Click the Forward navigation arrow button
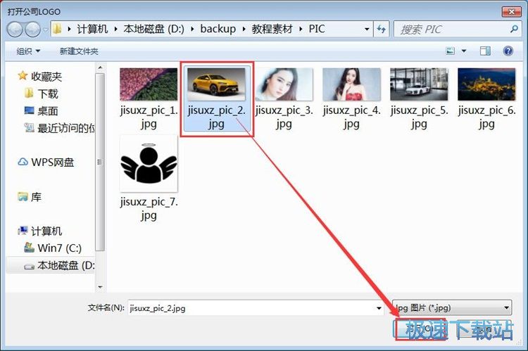The image size is (528, 351). (32, 30)
